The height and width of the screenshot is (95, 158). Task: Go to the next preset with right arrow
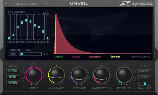point(46,3)
